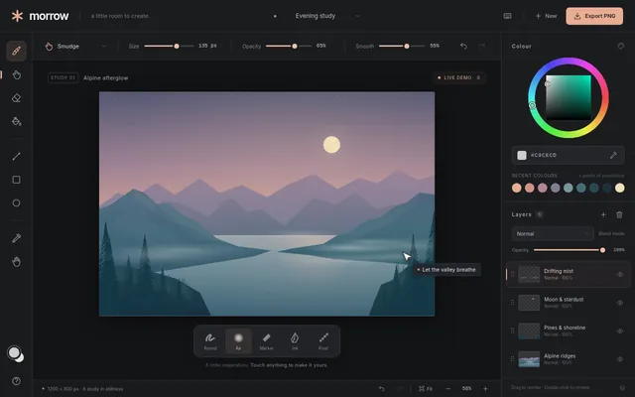Click the layer Opacity slider handle
635x397 pixels.
click(602, 250)
